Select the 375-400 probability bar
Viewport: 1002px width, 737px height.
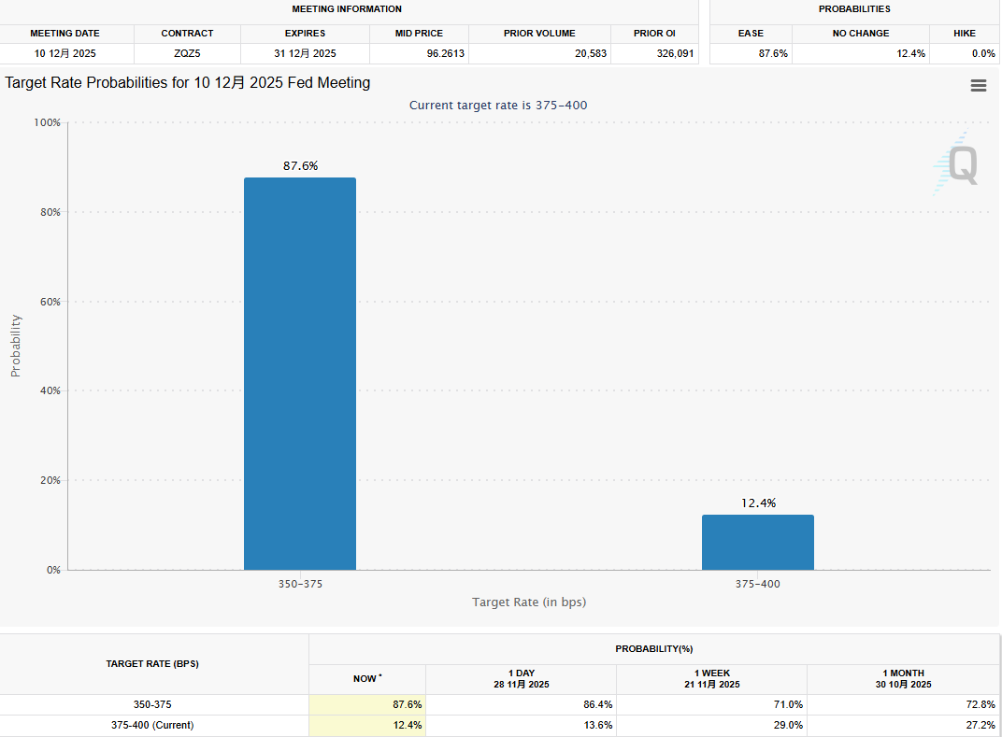coord(757,542)
